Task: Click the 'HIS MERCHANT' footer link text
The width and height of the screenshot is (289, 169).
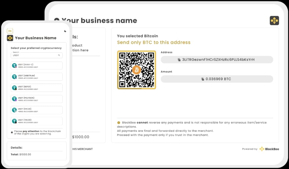Action: point(82,149)
